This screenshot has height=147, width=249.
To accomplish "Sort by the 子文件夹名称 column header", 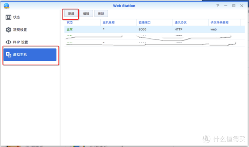I will tap(219, 22).
